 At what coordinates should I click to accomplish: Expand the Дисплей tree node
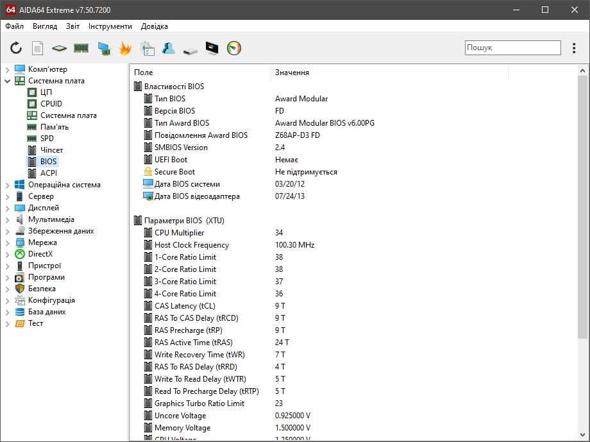[7, 208]
